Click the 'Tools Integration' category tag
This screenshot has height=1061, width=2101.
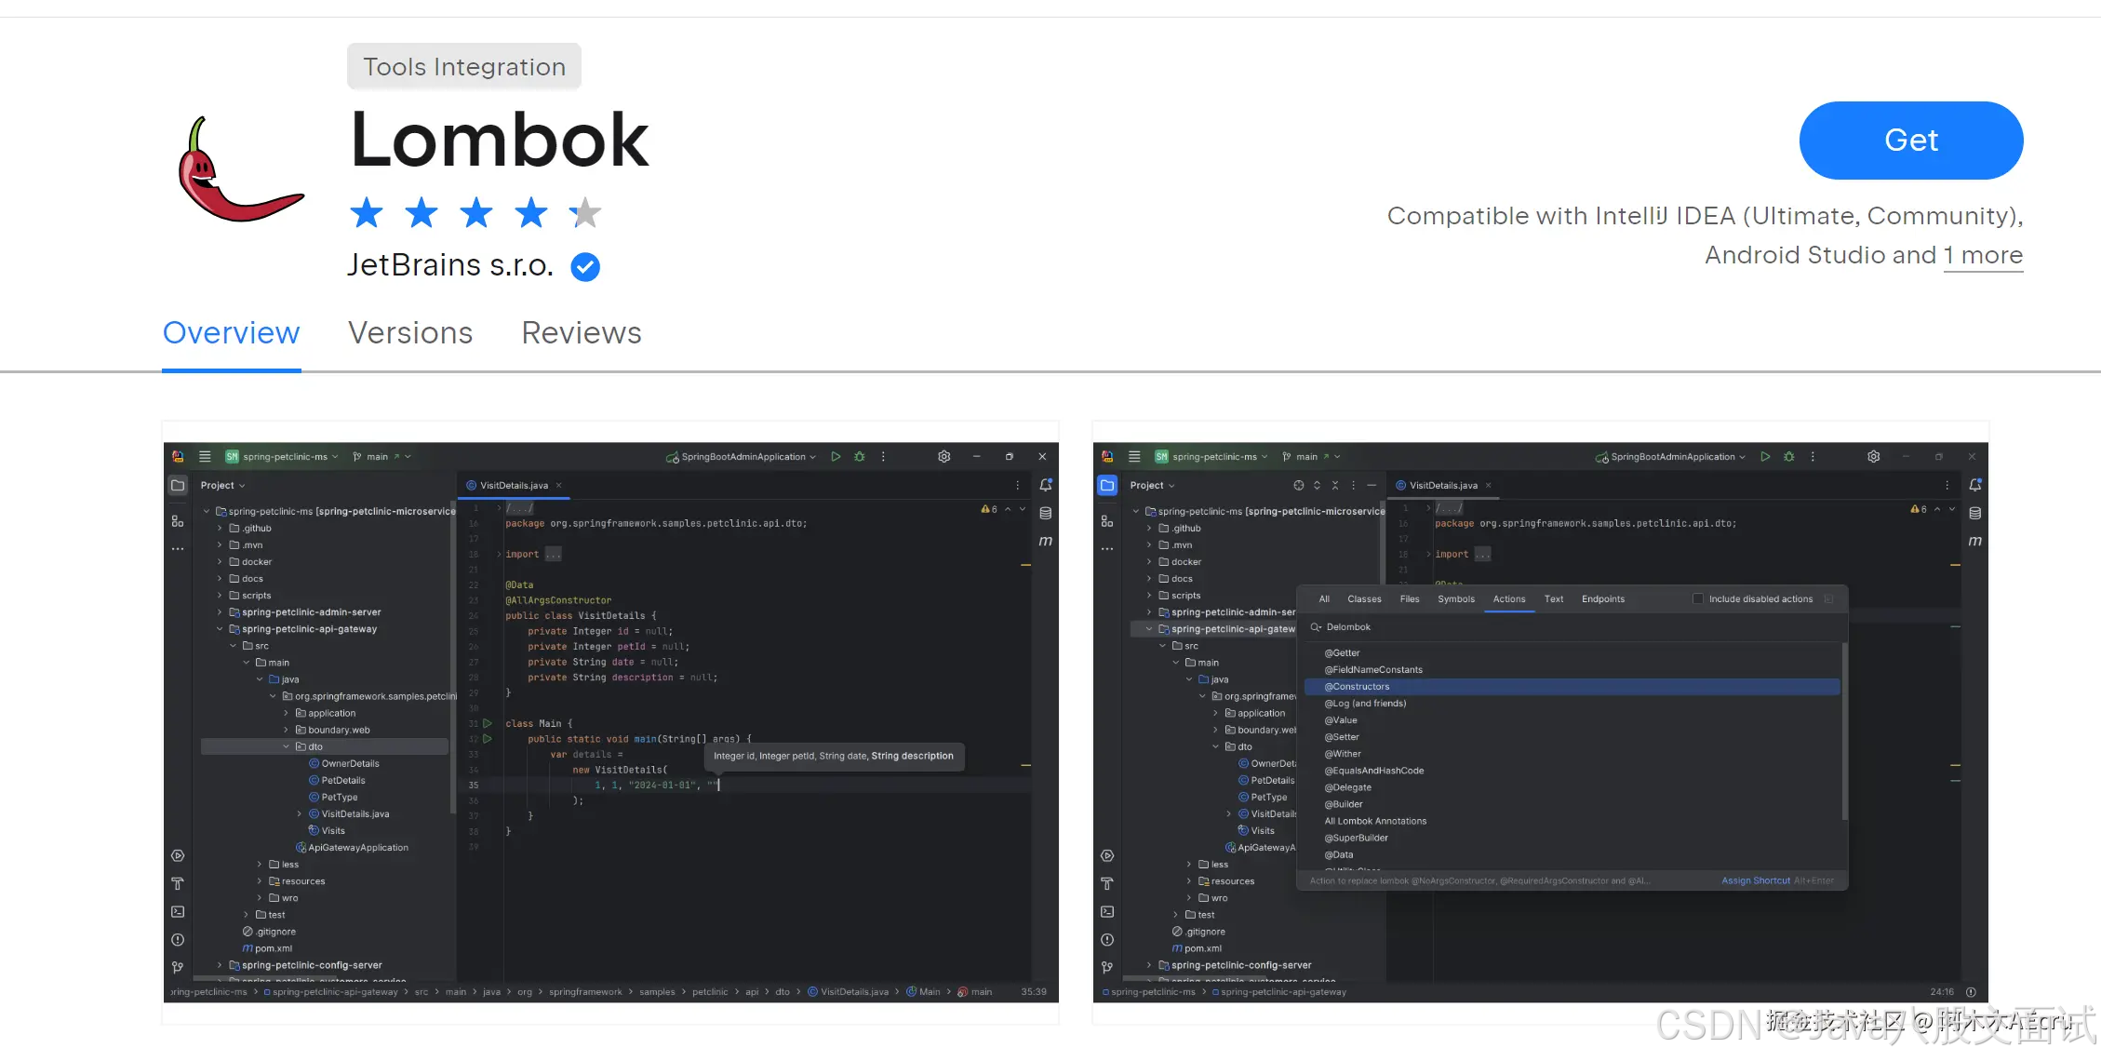tap(463, 67)
